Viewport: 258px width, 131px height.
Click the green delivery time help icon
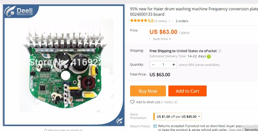[x=209, y=56]
